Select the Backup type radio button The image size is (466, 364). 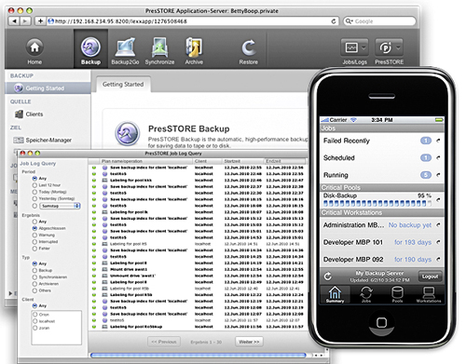coord(34,270)
